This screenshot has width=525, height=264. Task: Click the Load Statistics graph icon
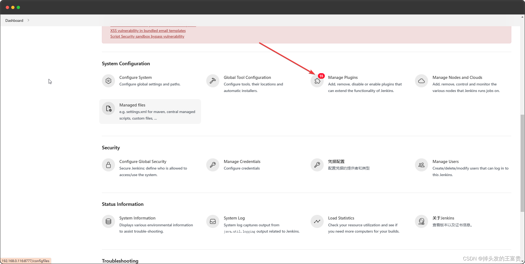317,221
